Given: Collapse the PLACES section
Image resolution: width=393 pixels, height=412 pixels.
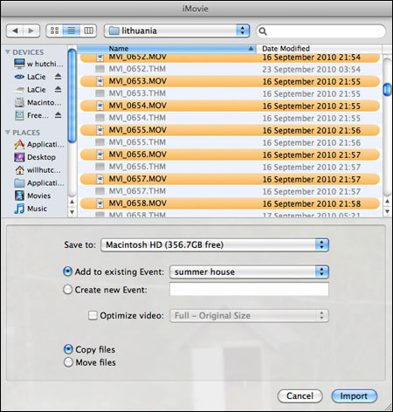Looking at the screenshot, I should pos(8,133).
